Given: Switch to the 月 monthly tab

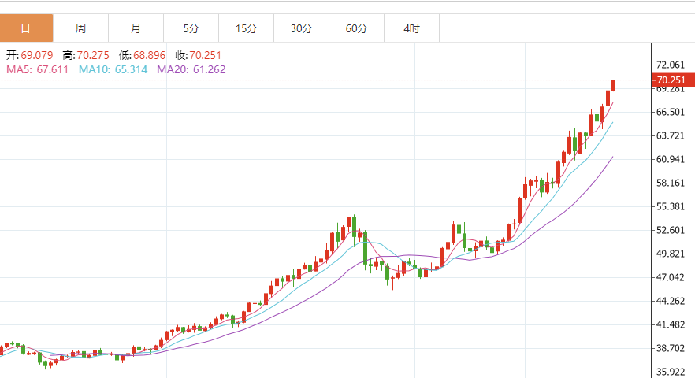Looking at the screenshot, I should 136,28.
